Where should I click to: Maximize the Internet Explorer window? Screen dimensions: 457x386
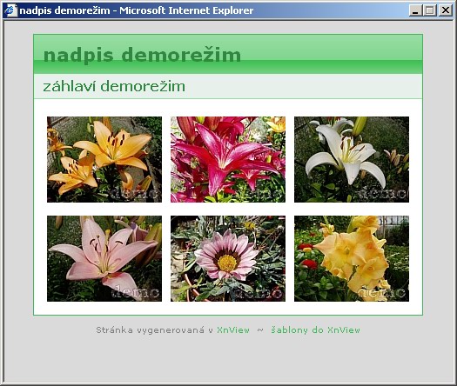point(430,10)
